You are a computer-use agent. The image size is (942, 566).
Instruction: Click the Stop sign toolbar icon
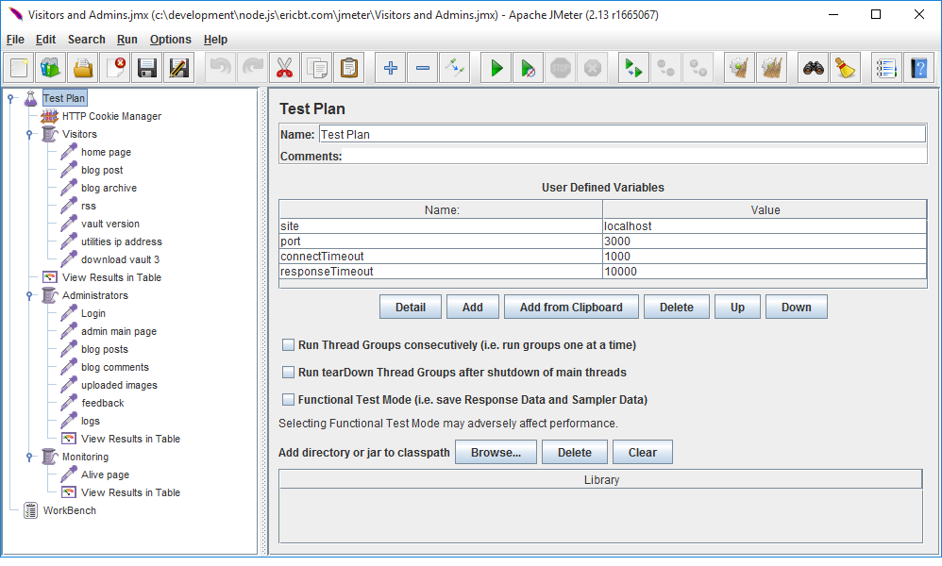561,68
